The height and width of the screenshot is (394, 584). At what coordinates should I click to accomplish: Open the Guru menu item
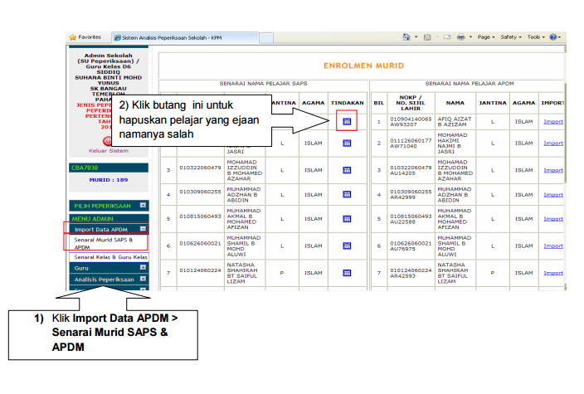click(109, 268)
